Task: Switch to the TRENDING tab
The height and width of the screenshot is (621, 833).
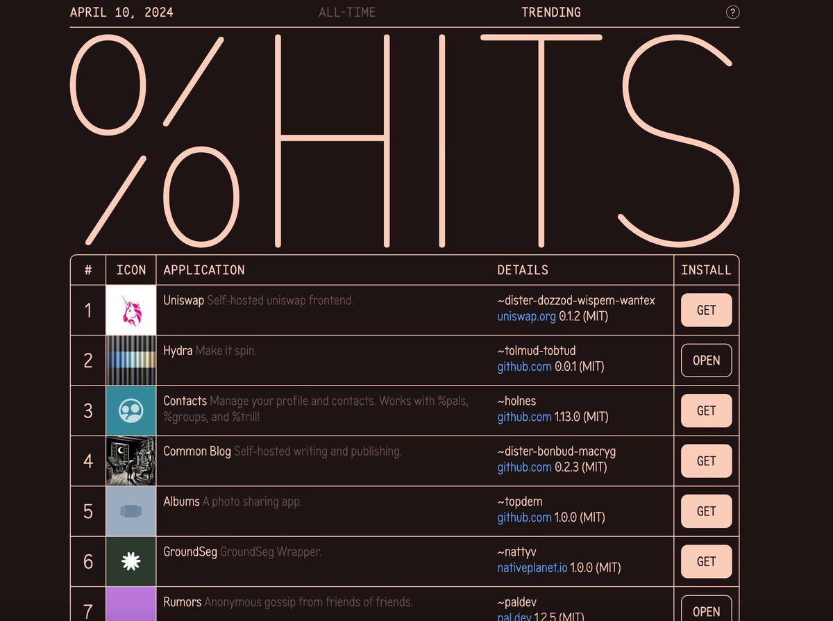Action: pos(551,13)
